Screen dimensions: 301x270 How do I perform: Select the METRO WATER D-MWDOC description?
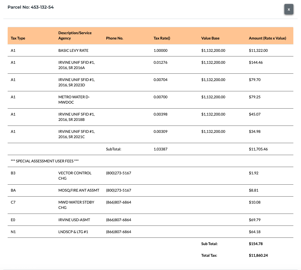74,100
